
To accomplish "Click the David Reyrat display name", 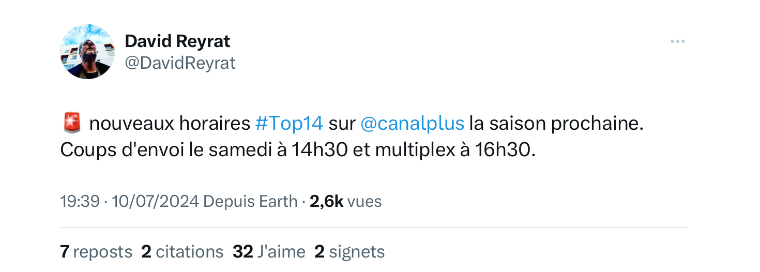I will point(177,41).
